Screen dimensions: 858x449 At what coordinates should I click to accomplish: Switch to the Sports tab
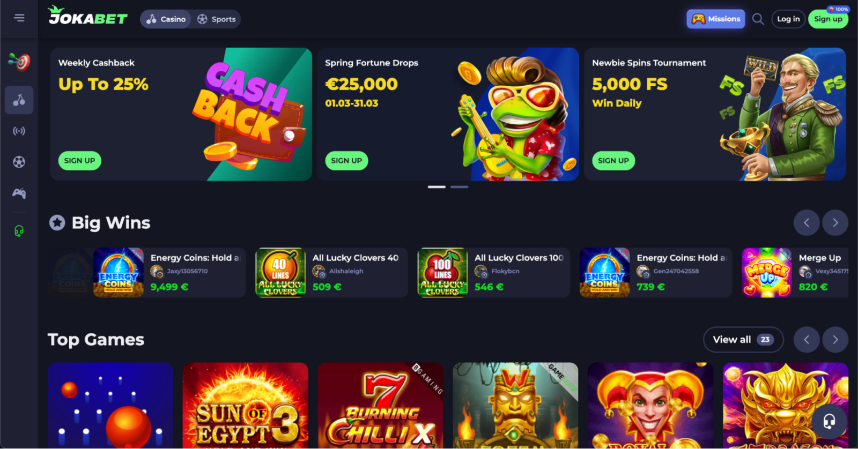pyautogui.click(x=216, y=19)
